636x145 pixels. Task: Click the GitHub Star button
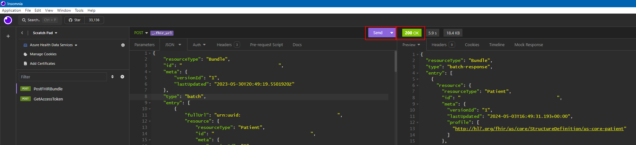pos(75,20)
